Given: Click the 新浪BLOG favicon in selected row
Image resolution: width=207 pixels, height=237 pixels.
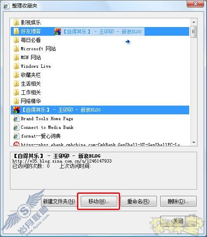Looking at the screenshot, I should [x=17, y=110].
